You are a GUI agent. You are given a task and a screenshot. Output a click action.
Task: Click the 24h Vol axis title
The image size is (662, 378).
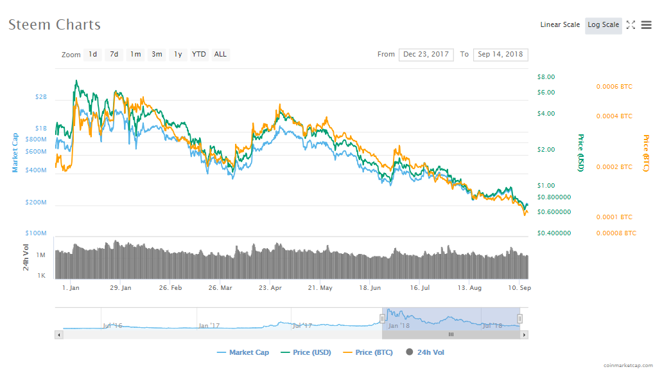click(26, 258)
